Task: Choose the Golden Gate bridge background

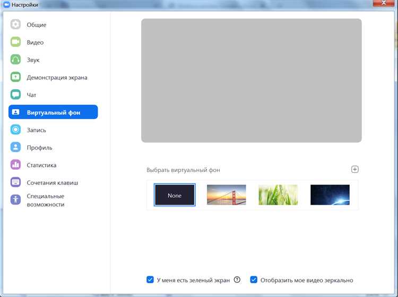Action: click(227, 195)
